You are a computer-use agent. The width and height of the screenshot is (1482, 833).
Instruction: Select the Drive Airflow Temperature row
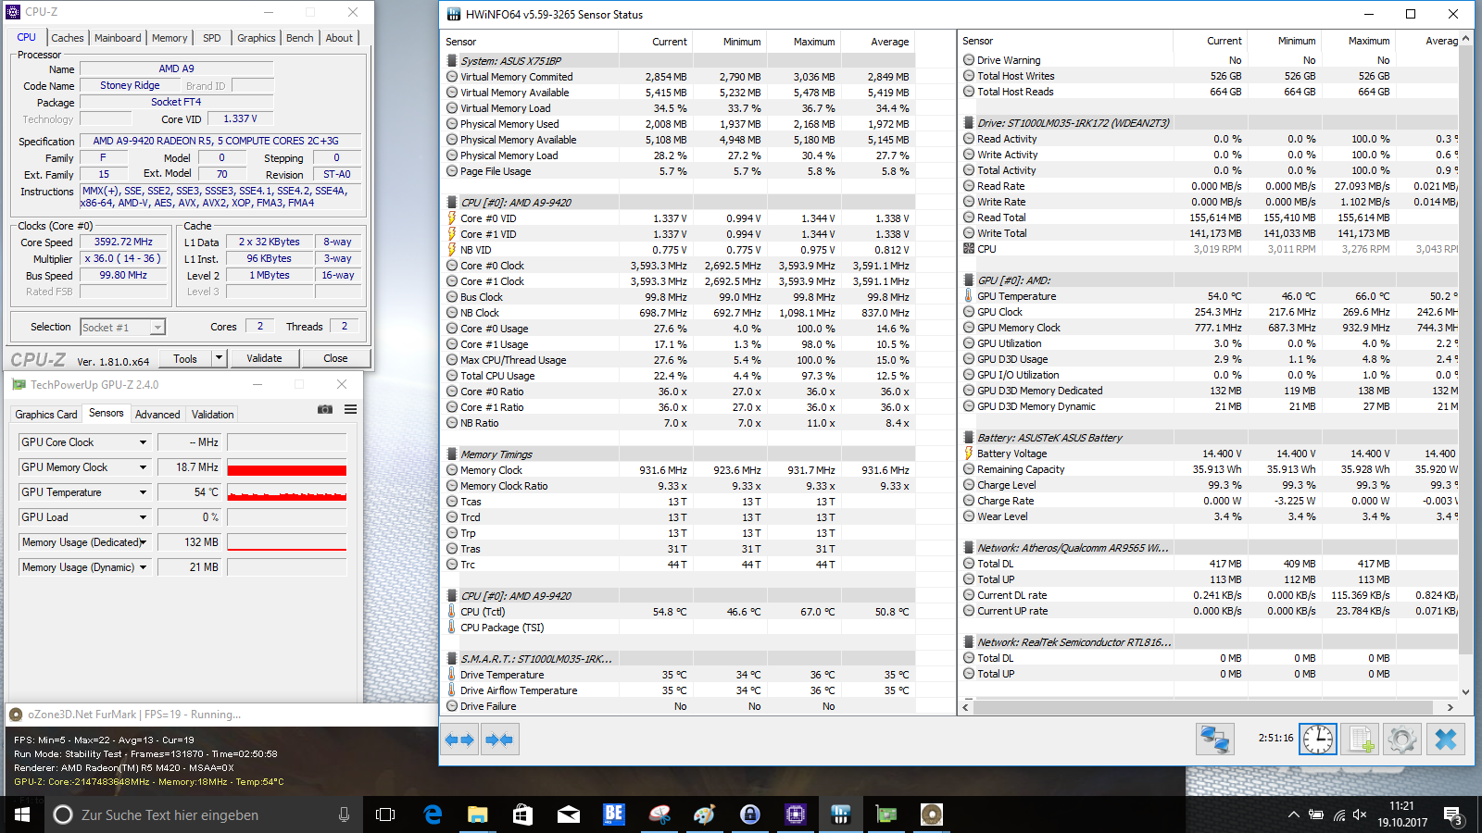679,690
